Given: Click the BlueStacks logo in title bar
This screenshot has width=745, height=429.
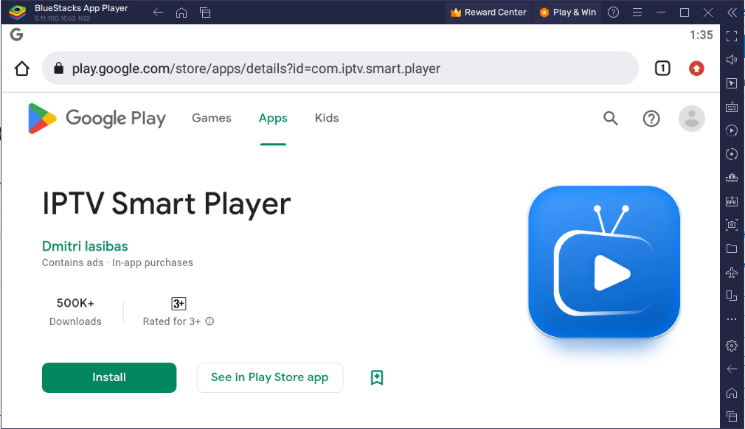Looking at the screenshot, I should point(17,13).
